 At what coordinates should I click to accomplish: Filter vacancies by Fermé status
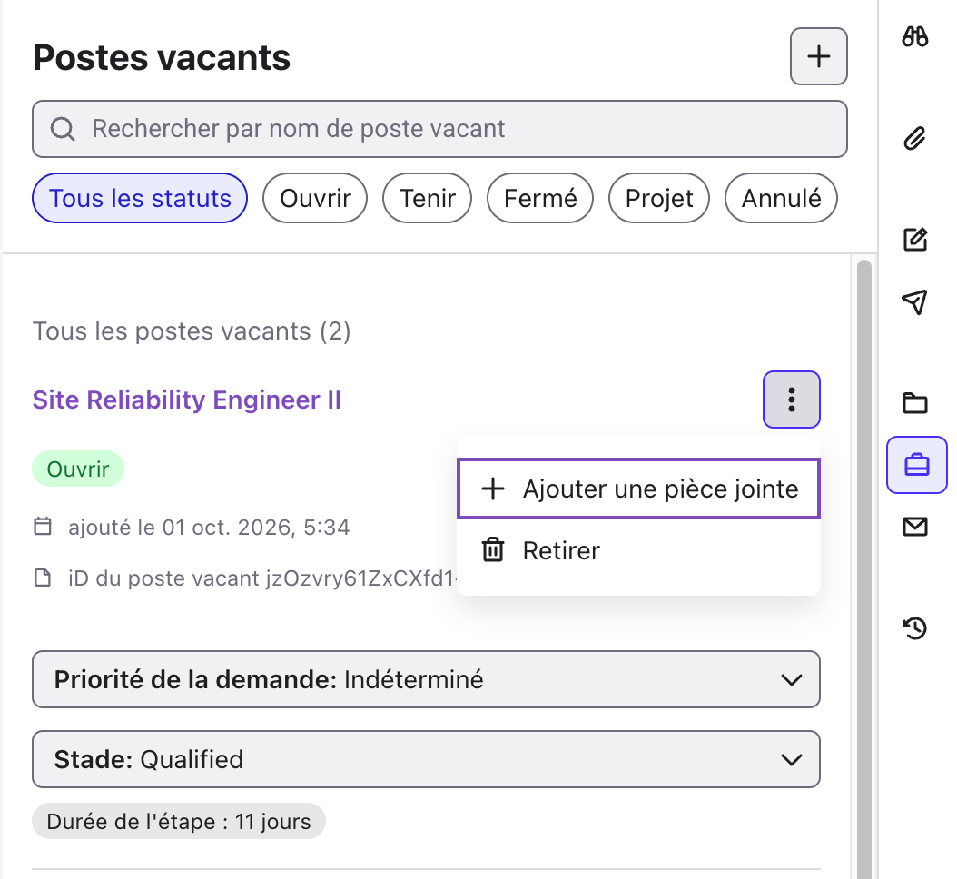click(540, 198)
